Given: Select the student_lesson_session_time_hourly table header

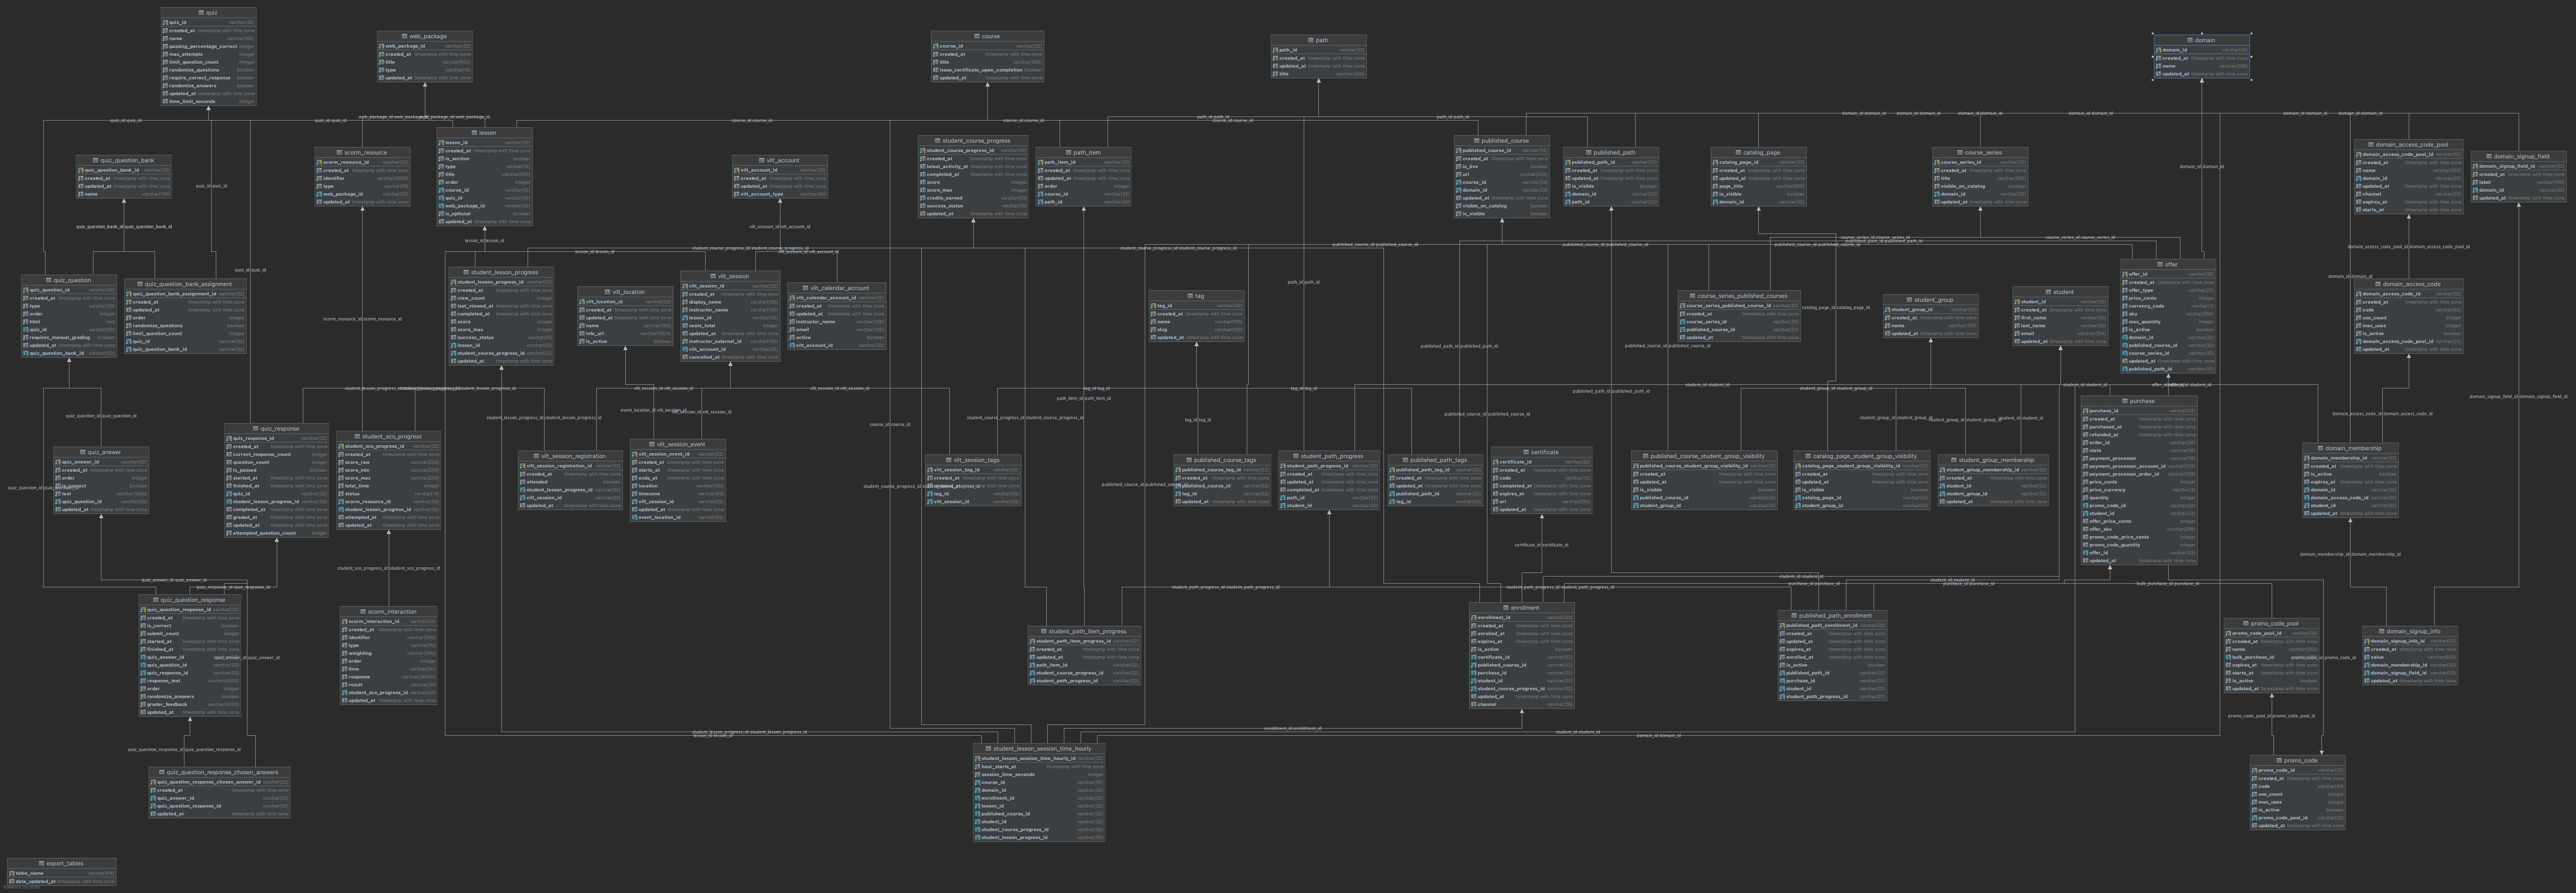Looking at the screenshot, I should click(x=1039, y=749).
